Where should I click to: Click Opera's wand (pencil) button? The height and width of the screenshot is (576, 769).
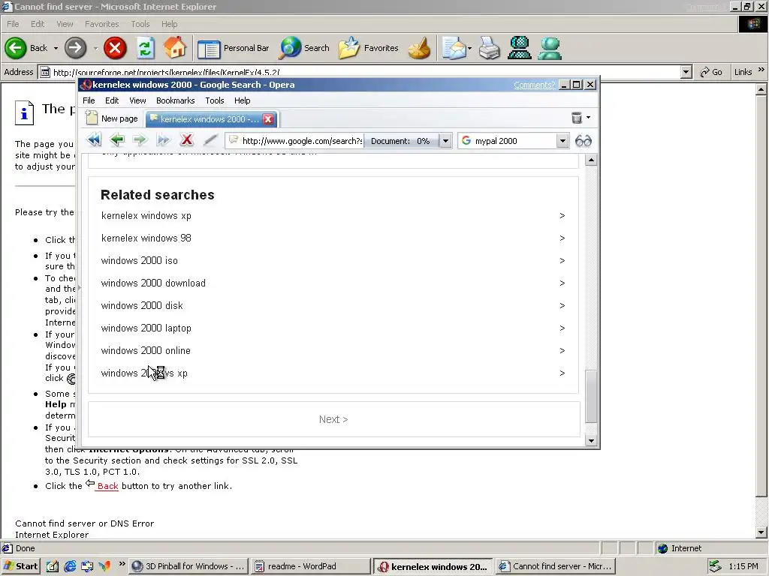(x=210, y=140)
